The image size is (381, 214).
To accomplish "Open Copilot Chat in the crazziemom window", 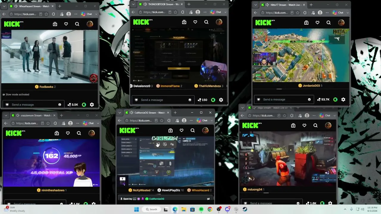I will 88,123.
